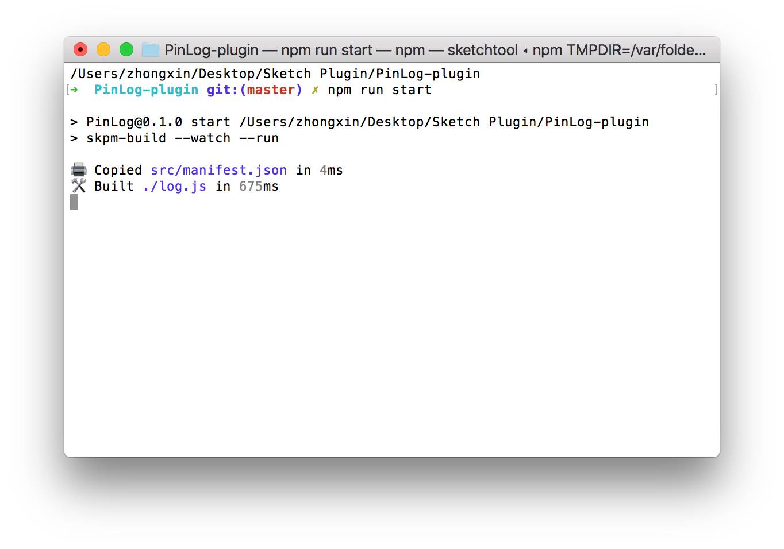Minimize the terminal using the yellow button
The image size is (784, 549).
[103, 50]
